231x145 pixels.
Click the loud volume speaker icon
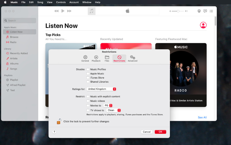186,11
